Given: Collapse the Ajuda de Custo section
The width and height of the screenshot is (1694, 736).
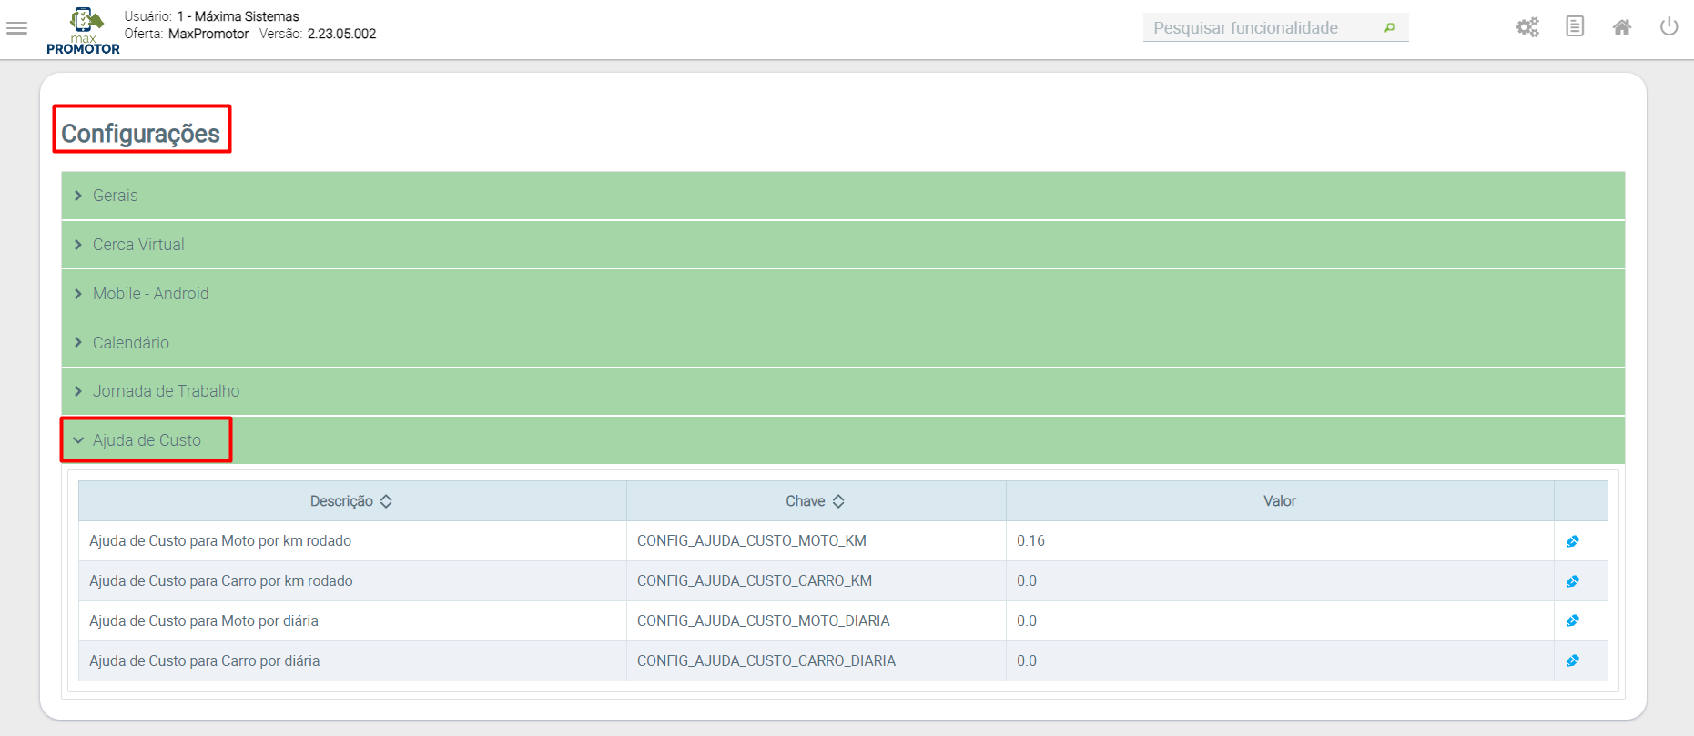Looking at the screenshot, I should click(843, 440).
